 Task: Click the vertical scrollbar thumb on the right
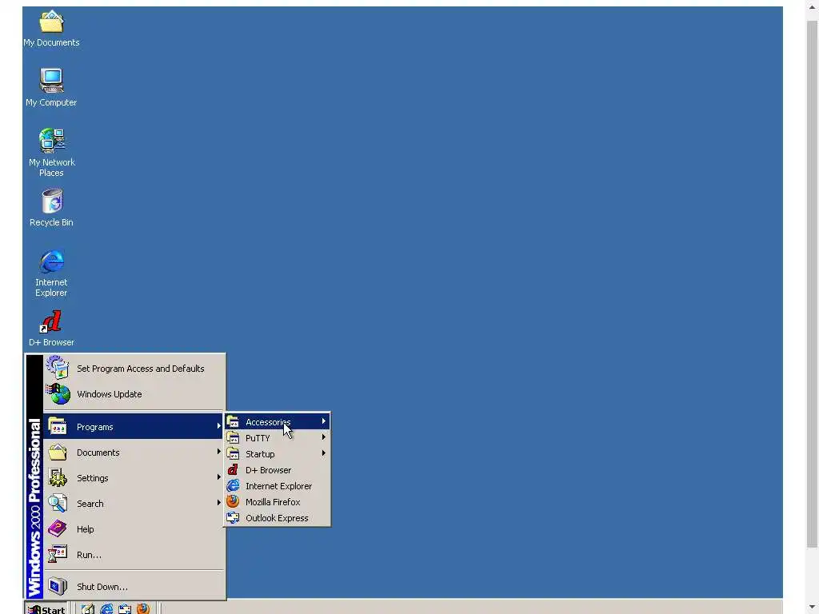[813, 284]
